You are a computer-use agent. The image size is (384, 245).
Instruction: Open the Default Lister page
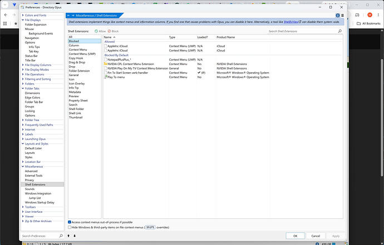coord(33,148)
